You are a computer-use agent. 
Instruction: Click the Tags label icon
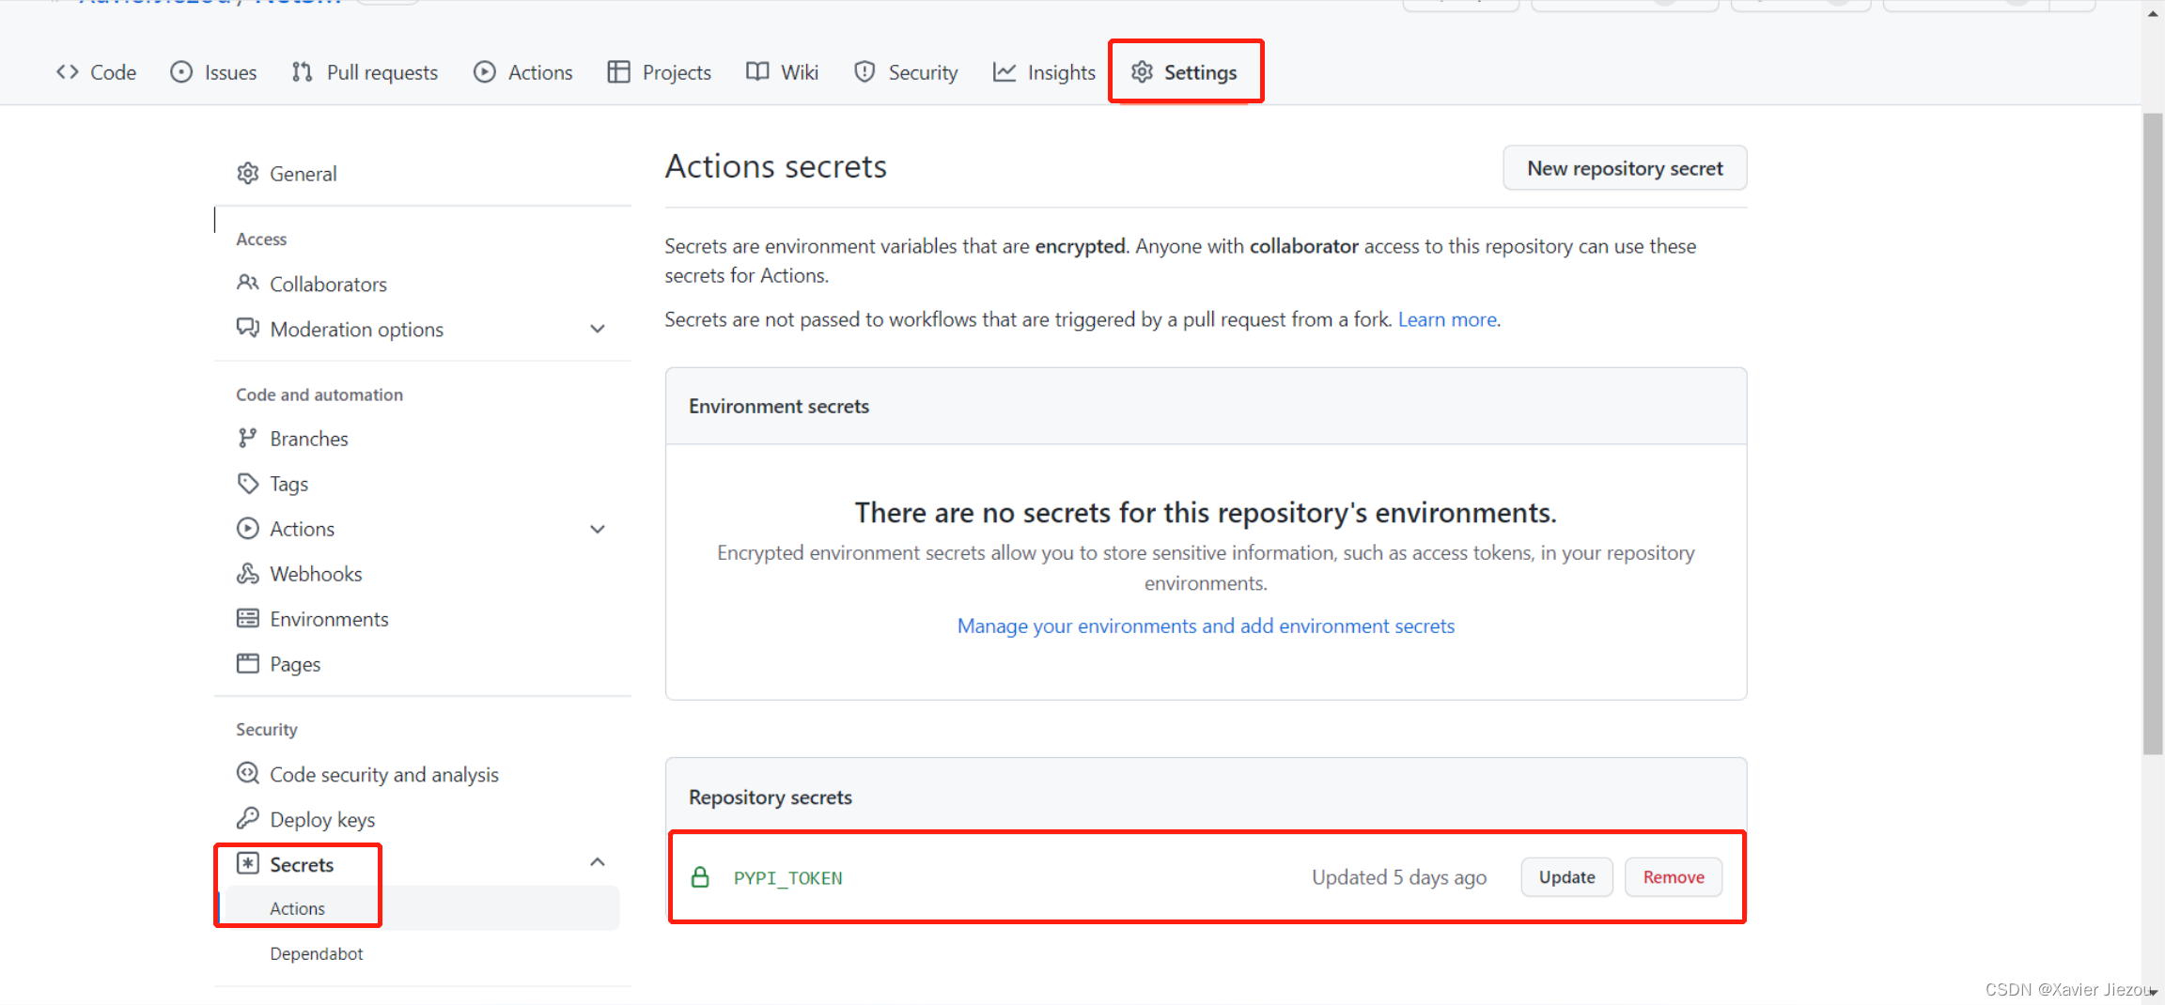click(247, 484)
